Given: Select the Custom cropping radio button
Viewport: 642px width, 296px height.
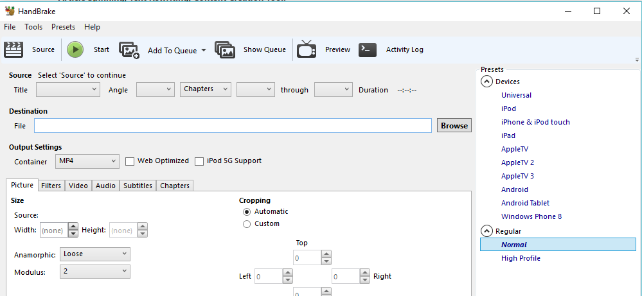Looking at the screenshot, I should coord(247,224).
